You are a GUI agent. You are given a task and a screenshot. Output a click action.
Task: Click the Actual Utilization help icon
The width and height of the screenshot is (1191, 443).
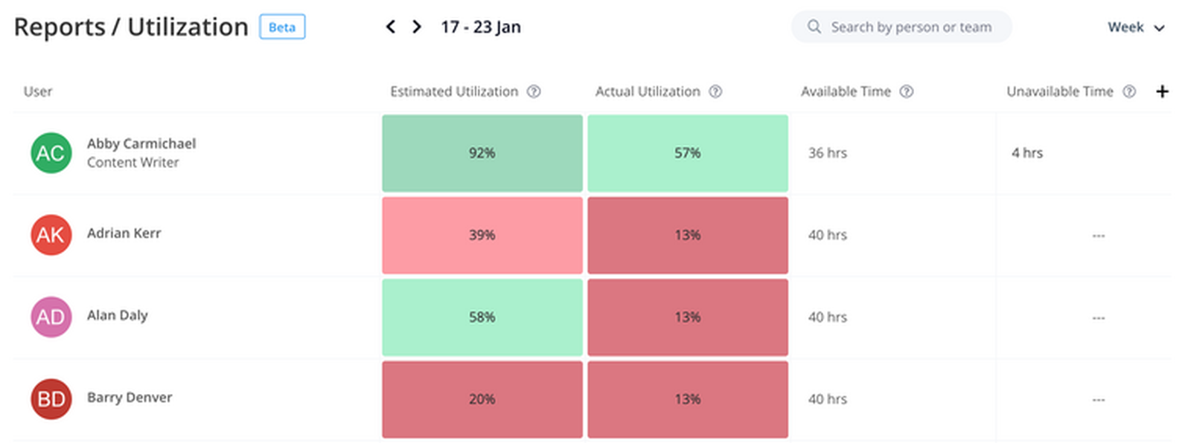pos(715,91)
